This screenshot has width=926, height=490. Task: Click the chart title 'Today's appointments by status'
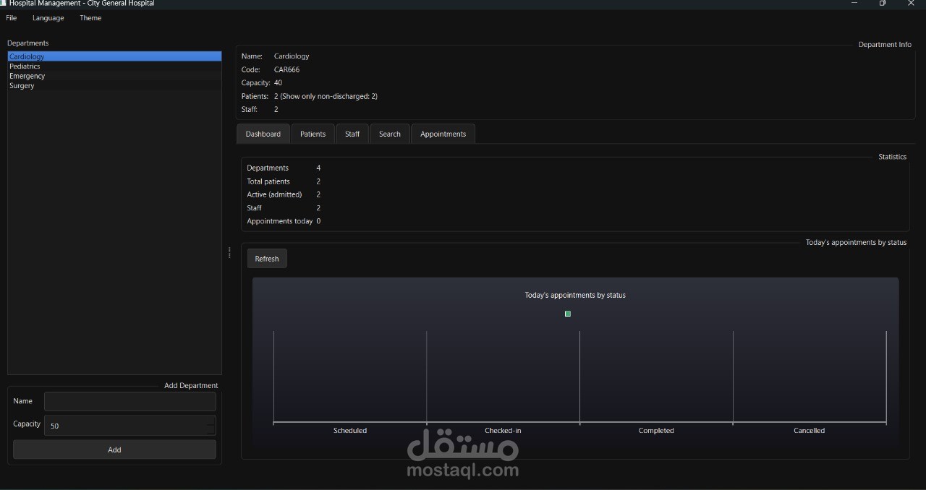tap(575, 295)
